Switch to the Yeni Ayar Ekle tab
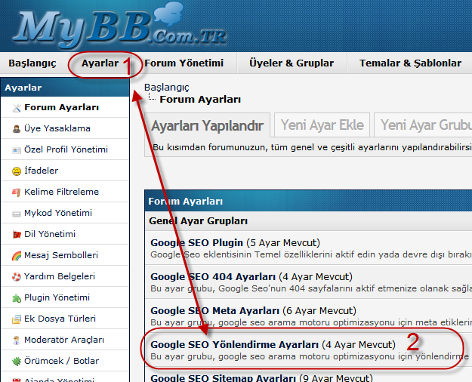472x382 pixels. click(322, 125)
